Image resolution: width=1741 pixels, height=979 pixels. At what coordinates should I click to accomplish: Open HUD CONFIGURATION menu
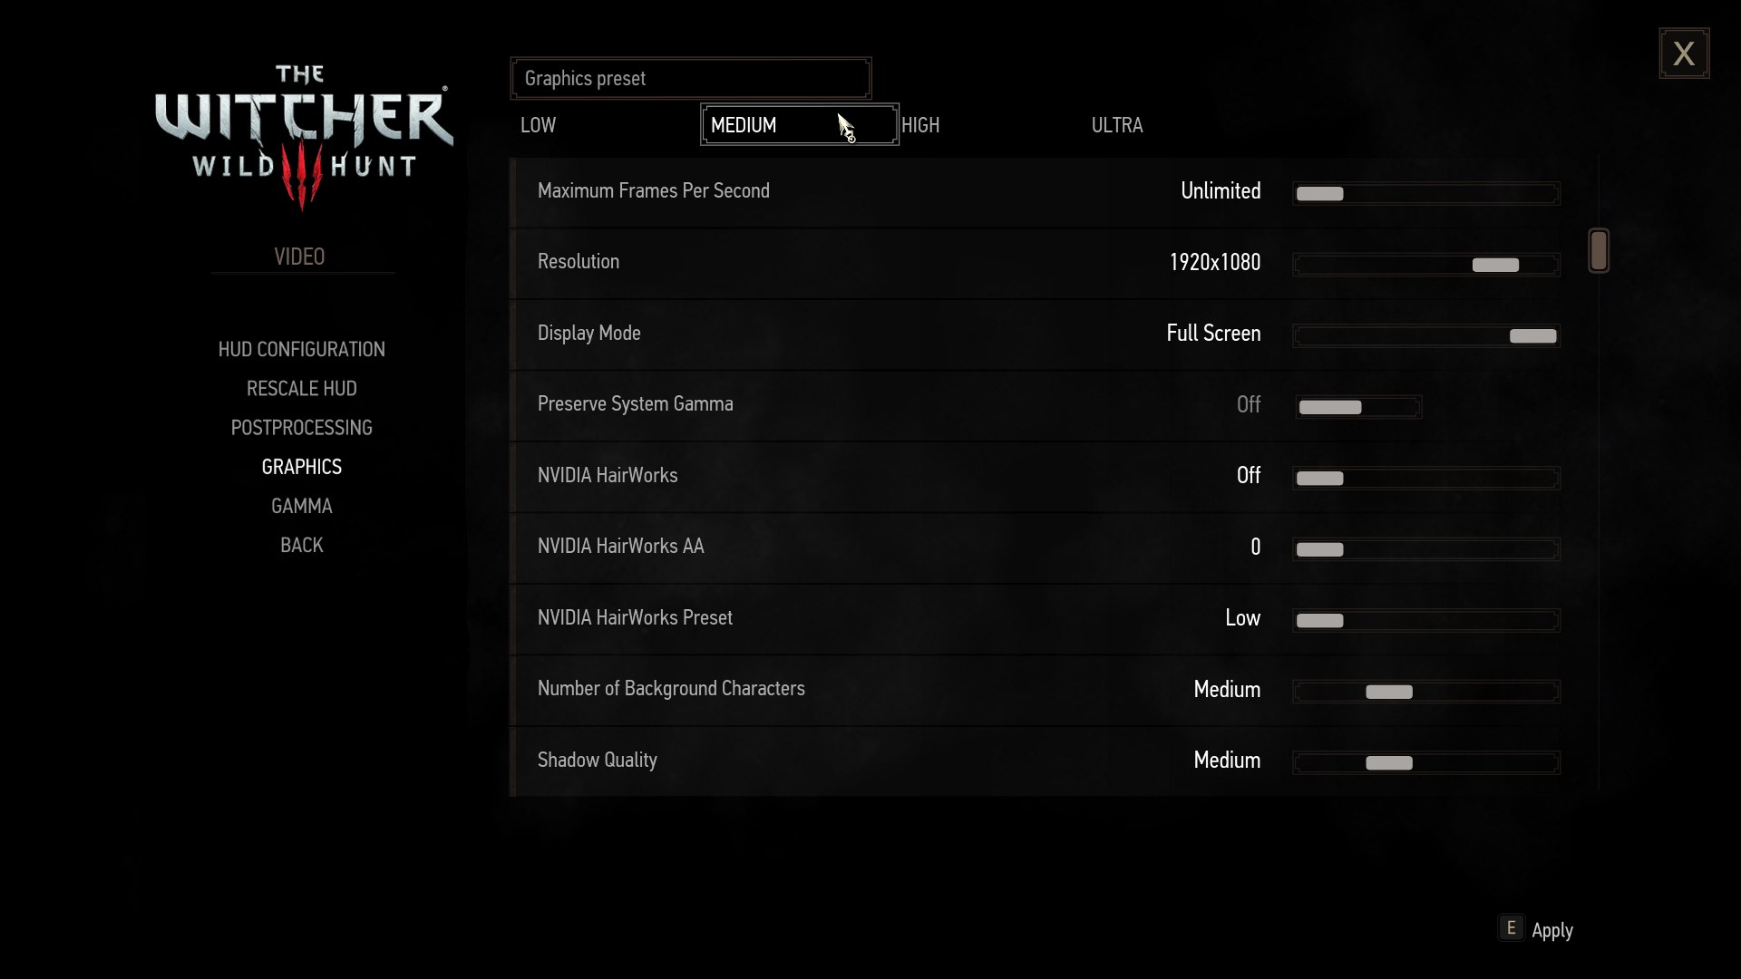pyautogui.click(x=301, y=348)
